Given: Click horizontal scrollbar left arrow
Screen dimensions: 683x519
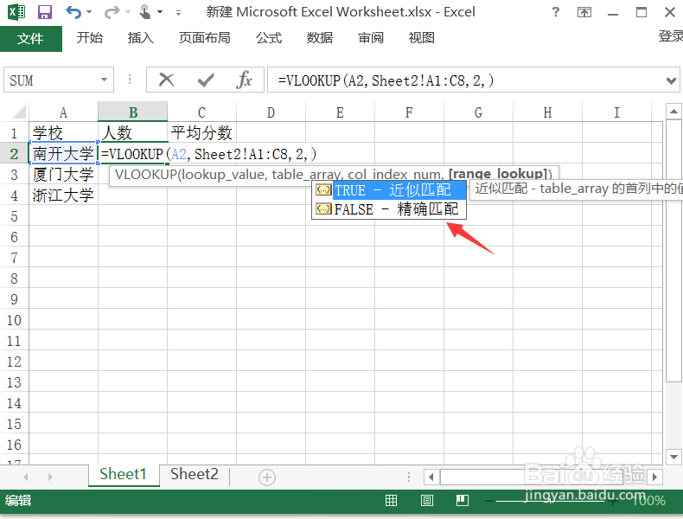Looking at the screenshot, I should tap(431, 477).
